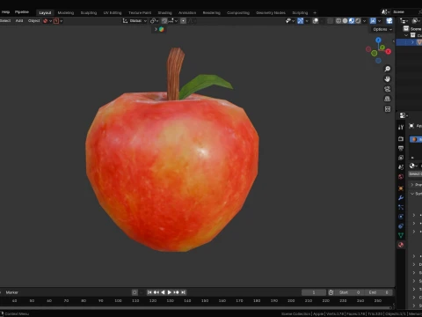Toggle timeline auto keying record button
This screenshot has width=422, height=317.
[135, 292]
